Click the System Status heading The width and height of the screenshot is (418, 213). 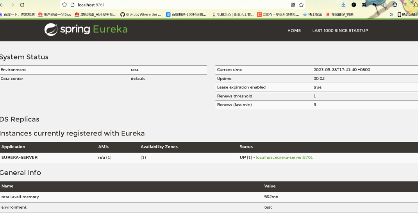(x=24, y=57)
